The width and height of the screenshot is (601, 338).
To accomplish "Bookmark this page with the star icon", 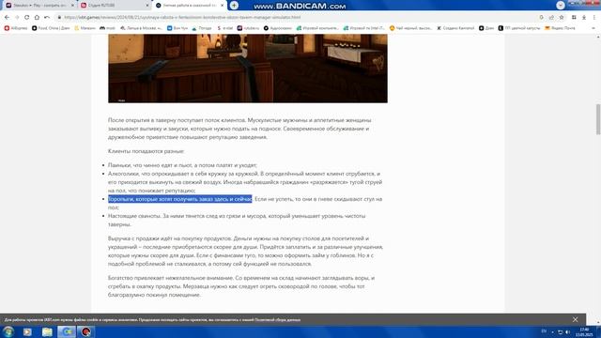I will [562, 17].
